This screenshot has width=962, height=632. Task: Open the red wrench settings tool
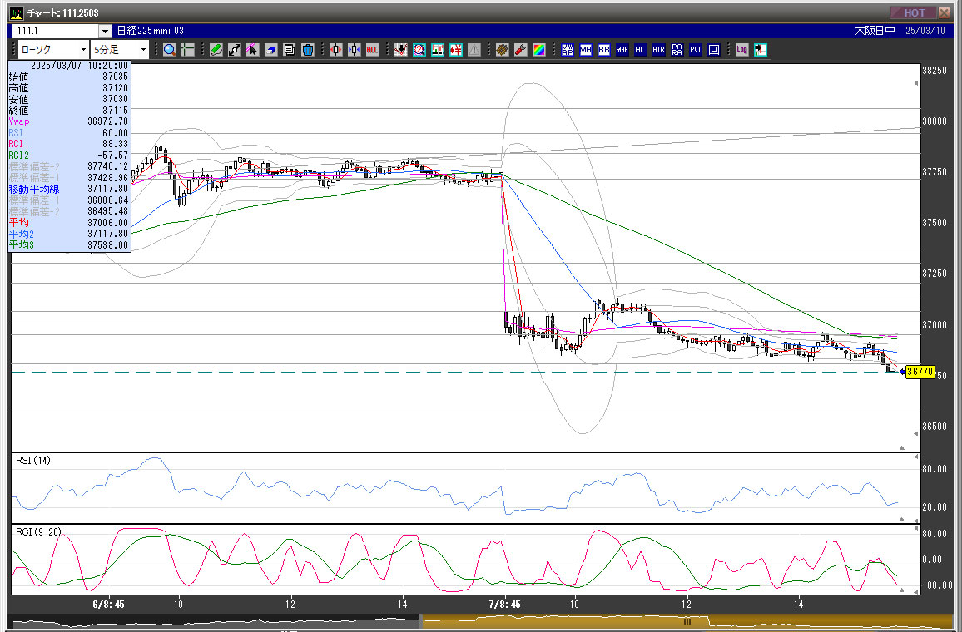(521, 50)
